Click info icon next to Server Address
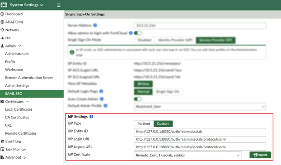The width and height of the screenshot is (281, 165). 95,25
